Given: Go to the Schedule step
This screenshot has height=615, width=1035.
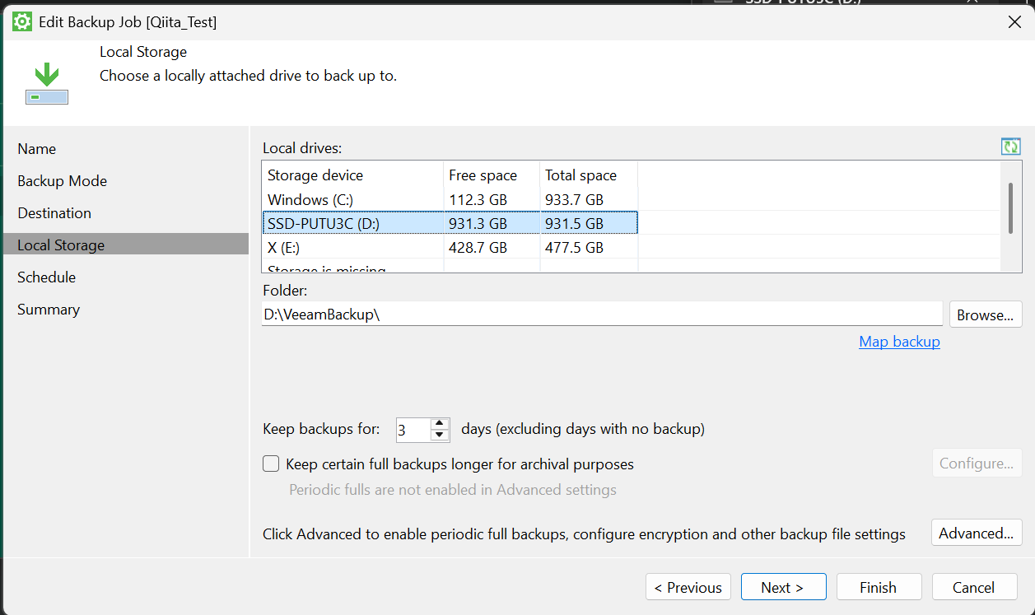Looking at the screenshot, I should coord(46,277).
